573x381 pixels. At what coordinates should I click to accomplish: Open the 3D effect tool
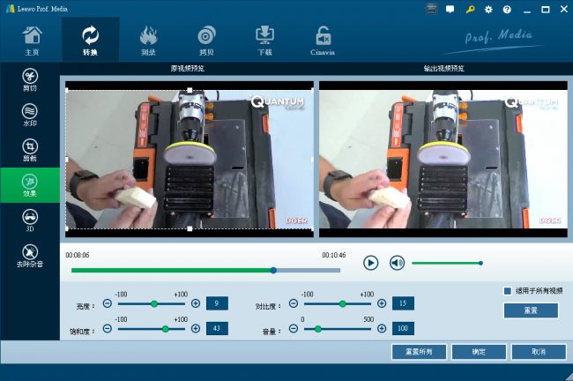click(30, 220)
